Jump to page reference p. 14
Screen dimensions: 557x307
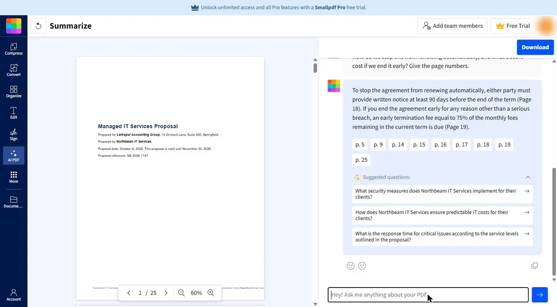click(x=398, y=145)
